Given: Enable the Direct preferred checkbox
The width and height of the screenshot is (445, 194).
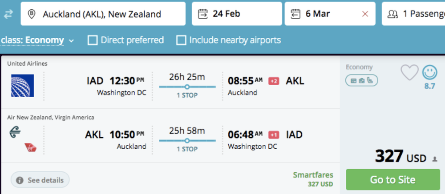Looking at the screenshot, I should coord(93,40).
